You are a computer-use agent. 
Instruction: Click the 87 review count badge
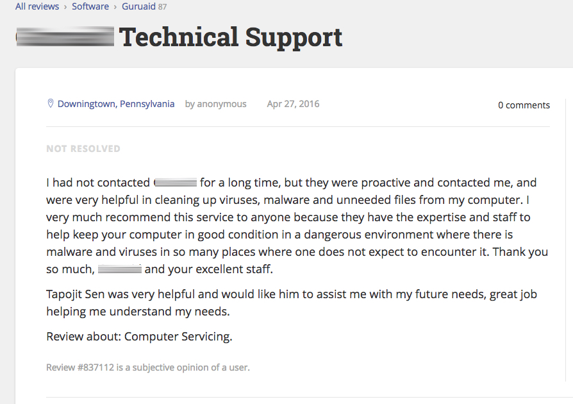click(x=163, y=7)
